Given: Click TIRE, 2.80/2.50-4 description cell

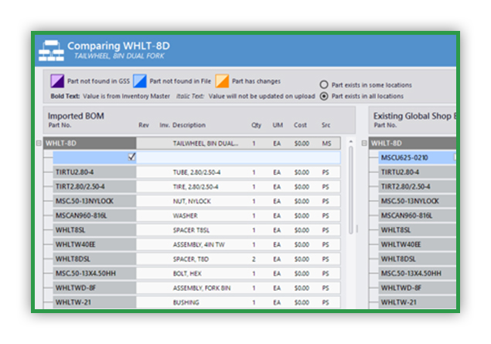Looking at the screenshot, I should pos(196,187).
